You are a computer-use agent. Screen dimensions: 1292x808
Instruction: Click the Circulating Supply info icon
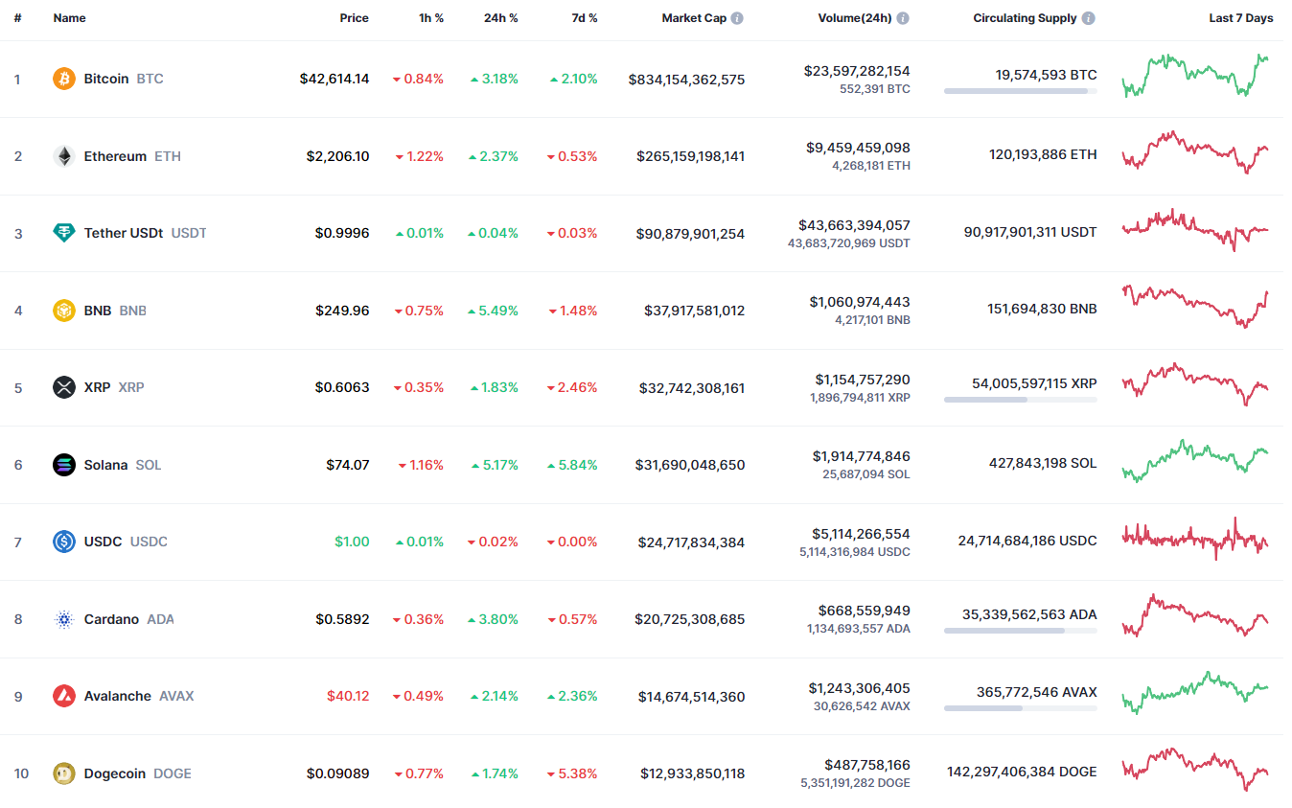[x=1089, y=18]
